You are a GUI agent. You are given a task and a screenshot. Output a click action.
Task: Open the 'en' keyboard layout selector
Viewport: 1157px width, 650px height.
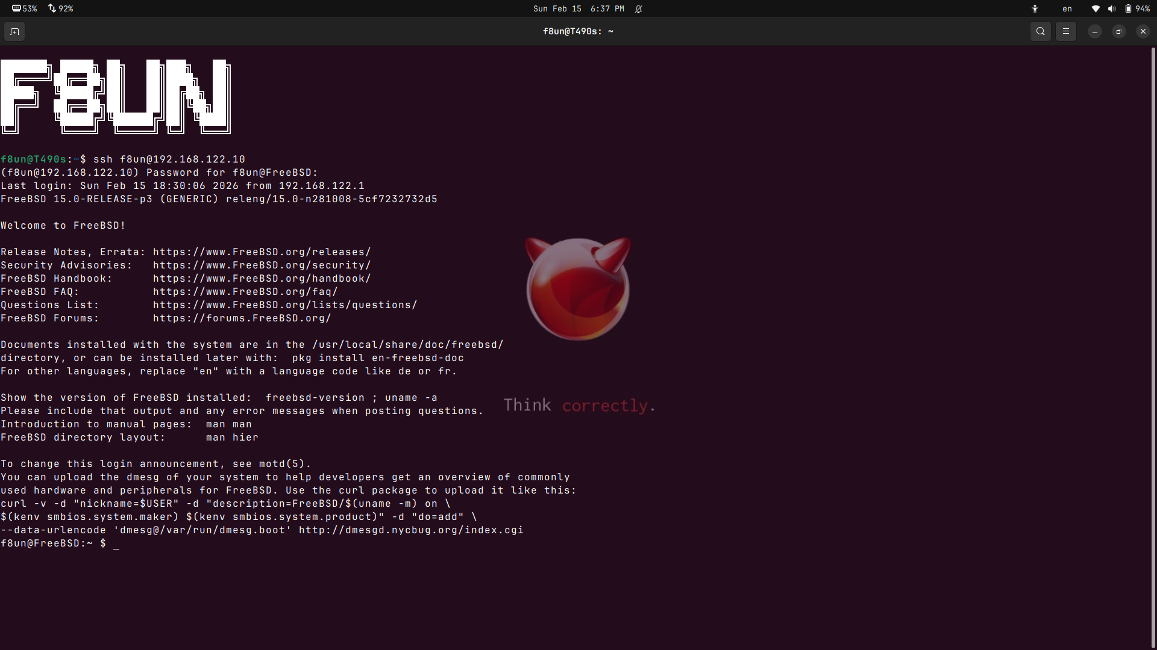[1067, 8]
